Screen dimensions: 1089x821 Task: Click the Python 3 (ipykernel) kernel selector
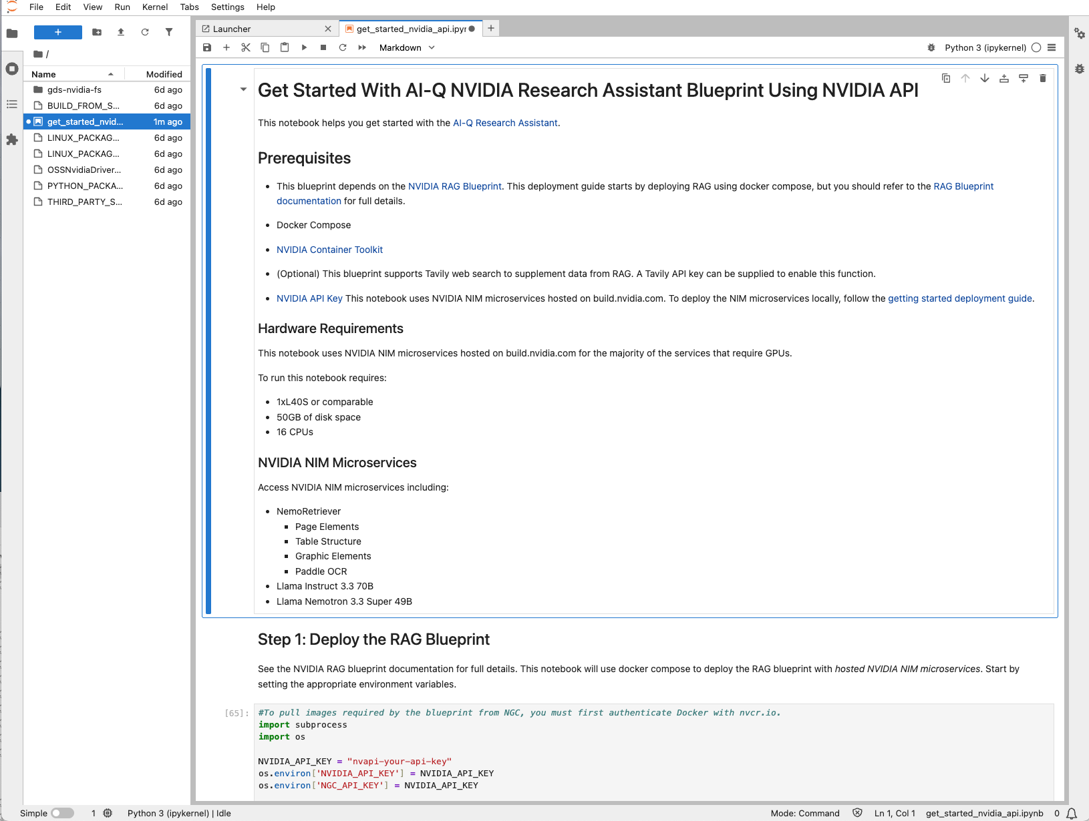click(x=985, y=47)
